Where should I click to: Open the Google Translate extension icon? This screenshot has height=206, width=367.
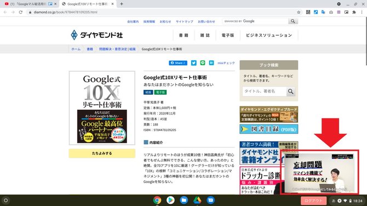coord(323,12)
